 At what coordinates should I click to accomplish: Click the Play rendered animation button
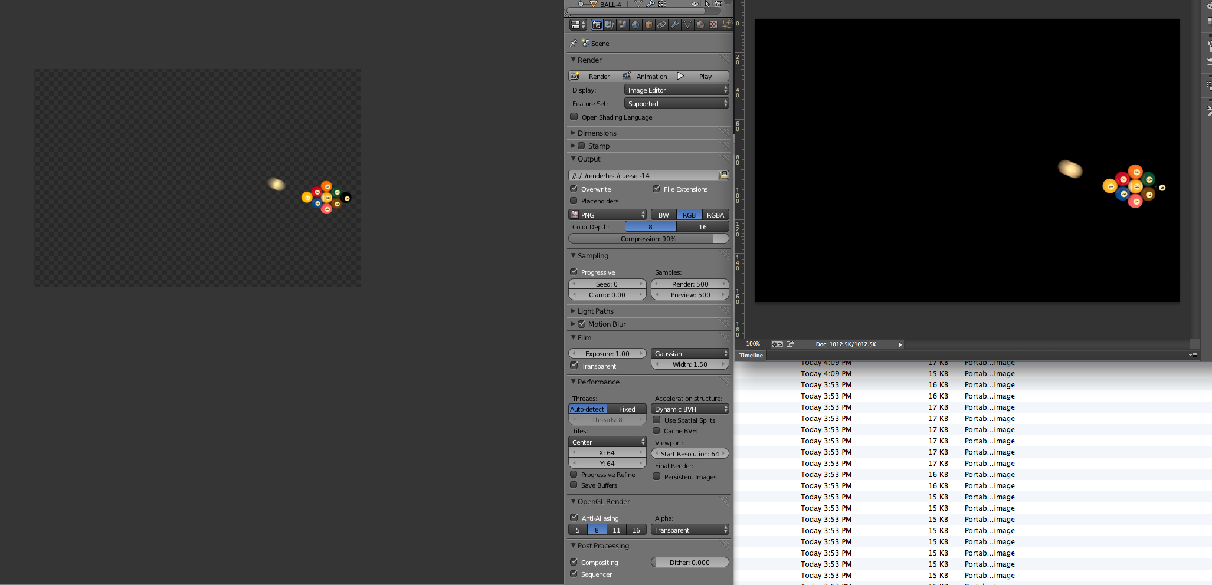702,76
